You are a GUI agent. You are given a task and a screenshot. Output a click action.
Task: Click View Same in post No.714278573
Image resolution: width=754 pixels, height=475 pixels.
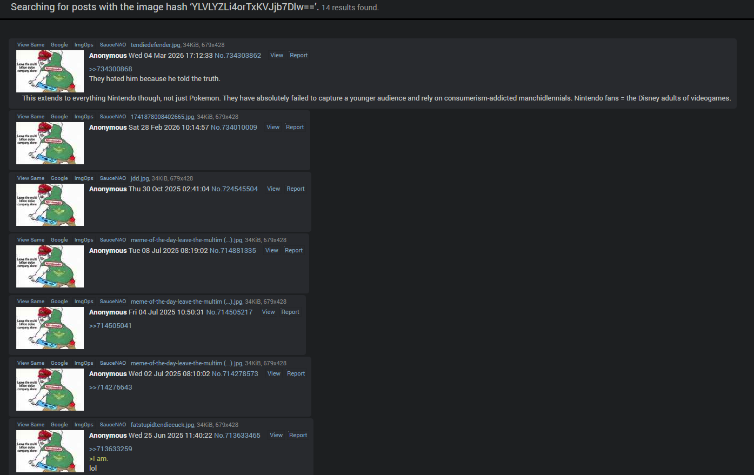[x=31, y=363]
